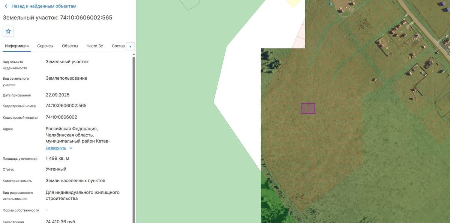Click the label "Вид разрешенного использования"
This screenshot has height=223, width=450.
(18, 196)
